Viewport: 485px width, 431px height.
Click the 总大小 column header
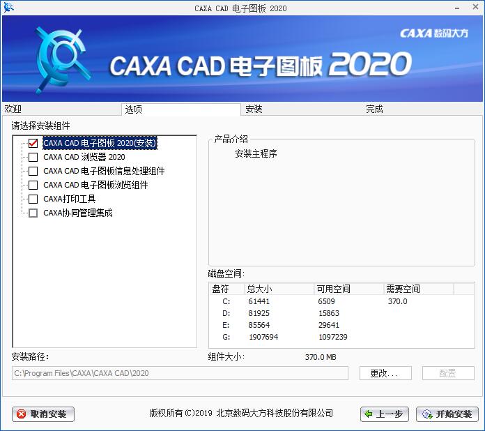(279, 289)
